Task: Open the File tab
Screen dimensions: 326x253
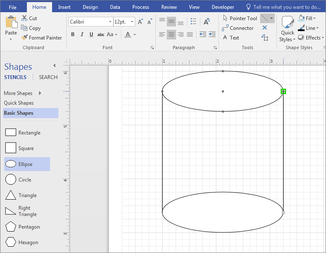Action: (x=13, y=7)
